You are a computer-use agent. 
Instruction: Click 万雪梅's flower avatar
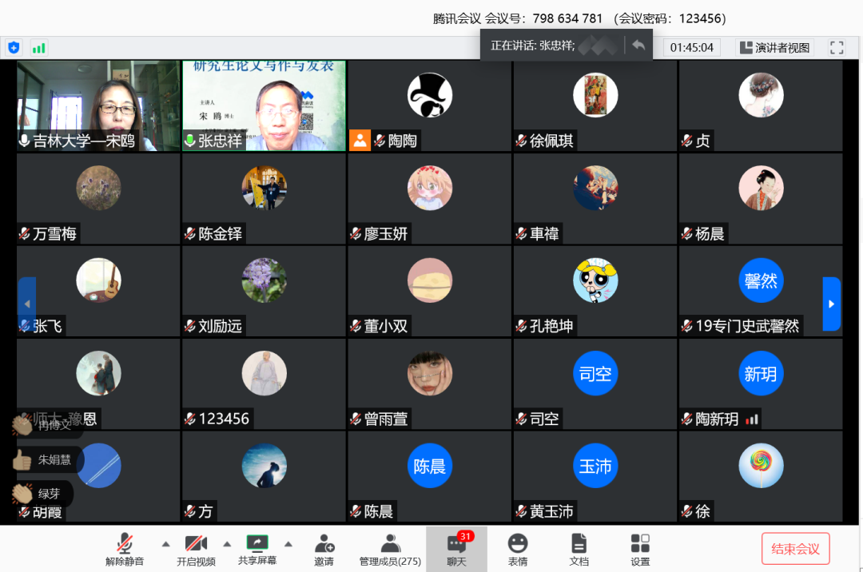(x=98, y=188)
